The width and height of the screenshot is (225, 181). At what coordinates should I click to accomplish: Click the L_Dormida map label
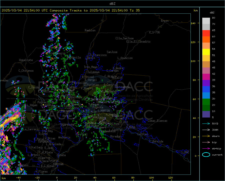point(156,141)
